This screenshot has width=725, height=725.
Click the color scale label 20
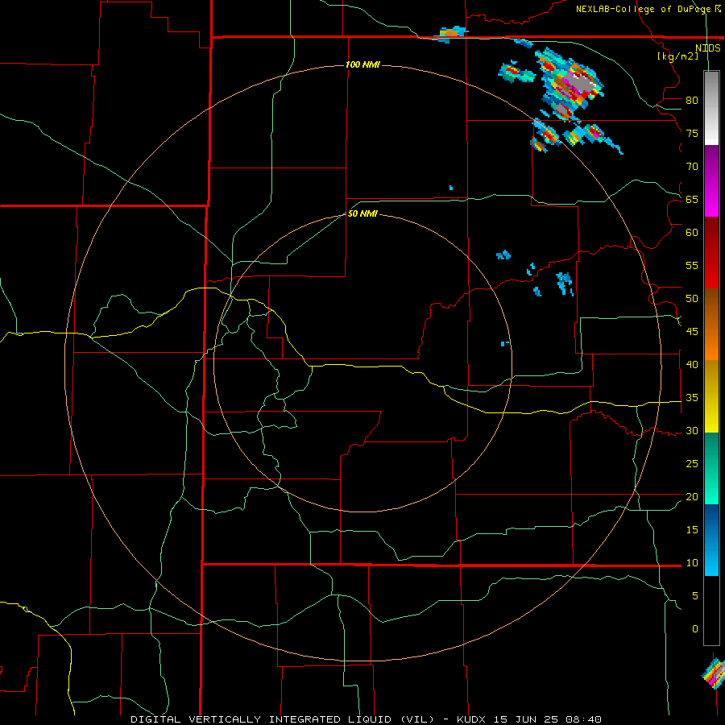pyautogui.click(x=692, y=496)
